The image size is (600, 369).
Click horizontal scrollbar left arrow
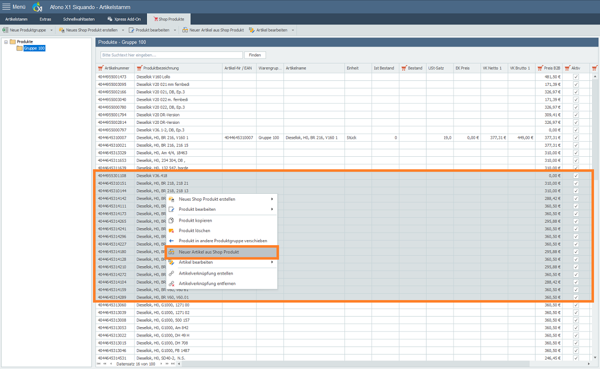[x=180, y=365]
